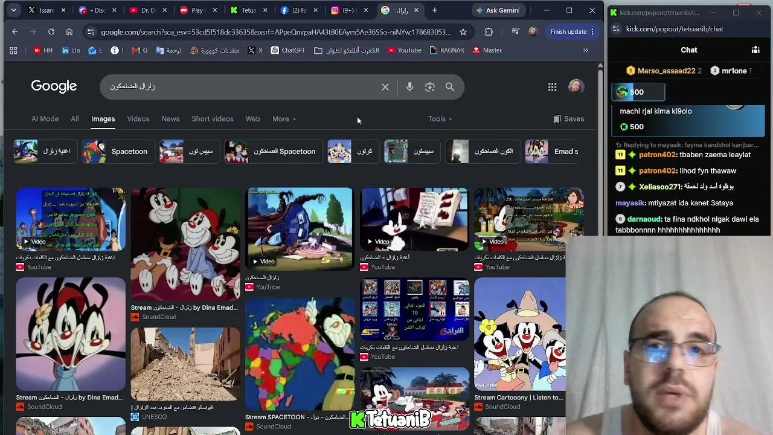773x435 pixels.
Task: Open the Ask Gemini button
Action: coord(498,10)
